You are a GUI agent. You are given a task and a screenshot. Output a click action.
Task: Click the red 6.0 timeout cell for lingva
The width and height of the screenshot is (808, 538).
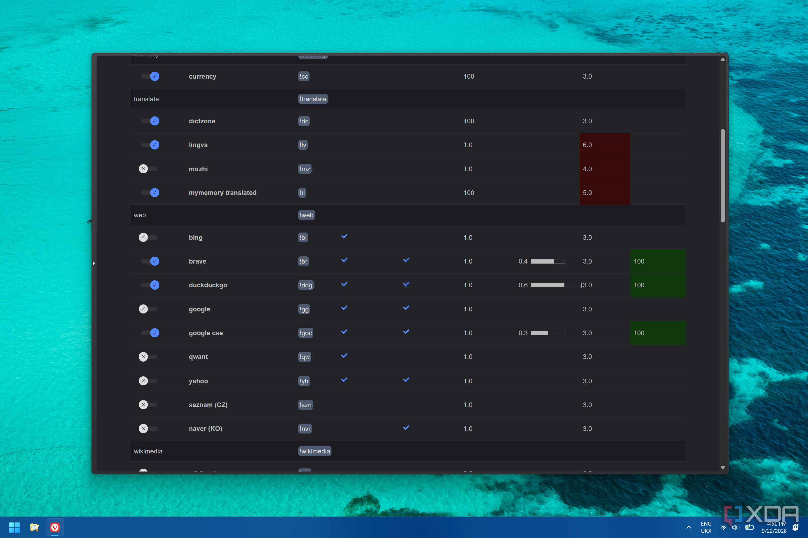pyautogui.click(x=605, y=145)
